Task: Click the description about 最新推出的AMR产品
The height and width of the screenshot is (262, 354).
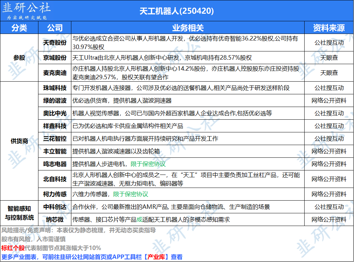Action: click(x=171, y=207)
